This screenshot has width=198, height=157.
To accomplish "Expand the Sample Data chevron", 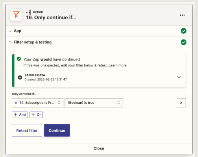I will 179,77.
